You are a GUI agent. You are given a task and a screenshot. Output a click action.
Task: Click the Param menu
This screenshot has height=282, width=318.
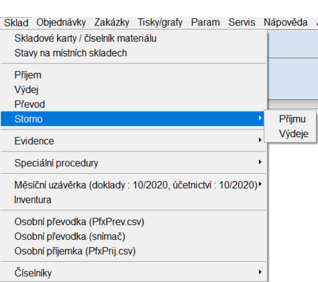click(205, 22)
